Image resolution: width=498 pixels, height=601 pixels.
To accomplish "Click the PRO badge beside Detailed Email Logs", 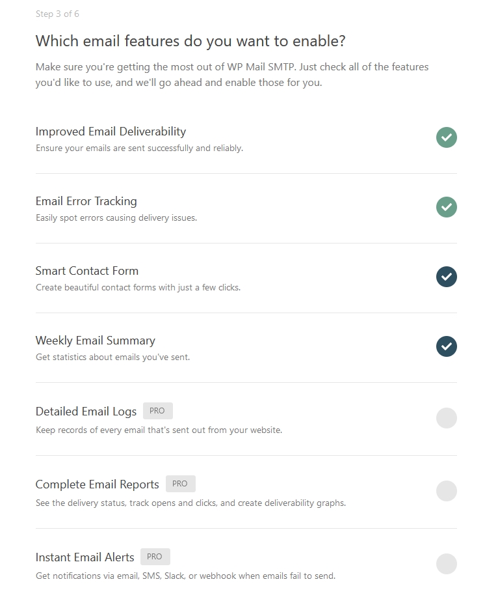I will coord(158,411).
